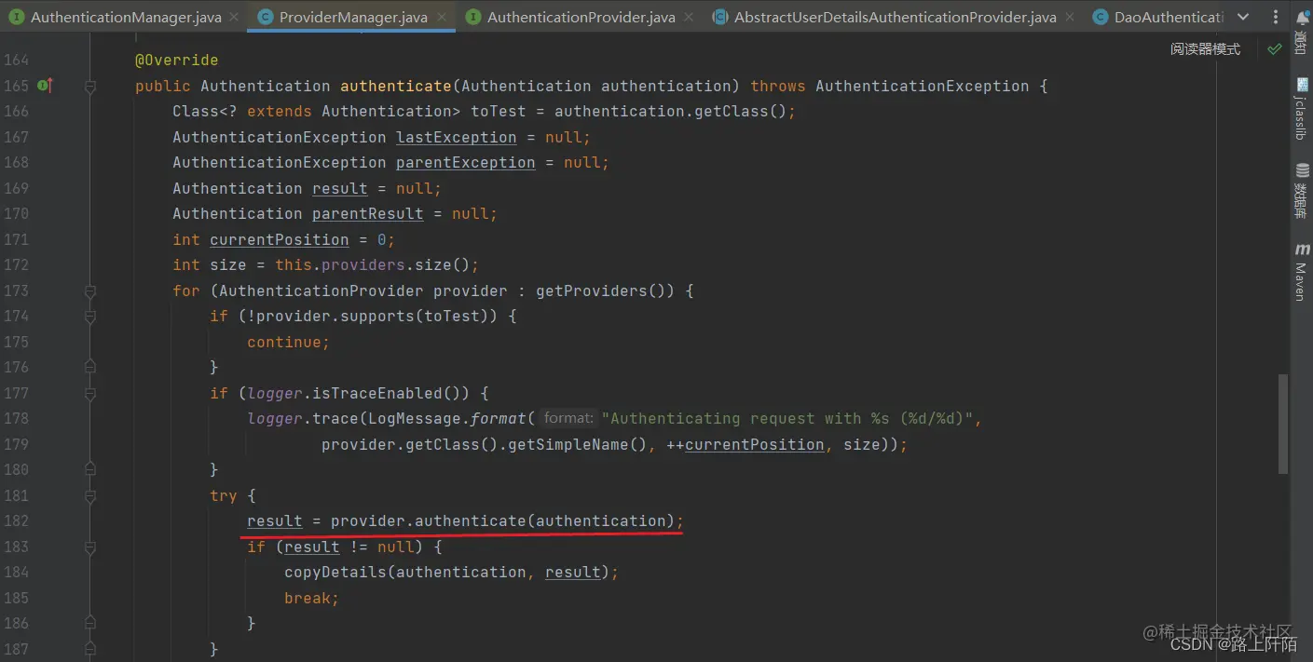This screenshot has width=1313, height=662.
Task: Click line number 182 in the gutter
Action: (17, 520)
